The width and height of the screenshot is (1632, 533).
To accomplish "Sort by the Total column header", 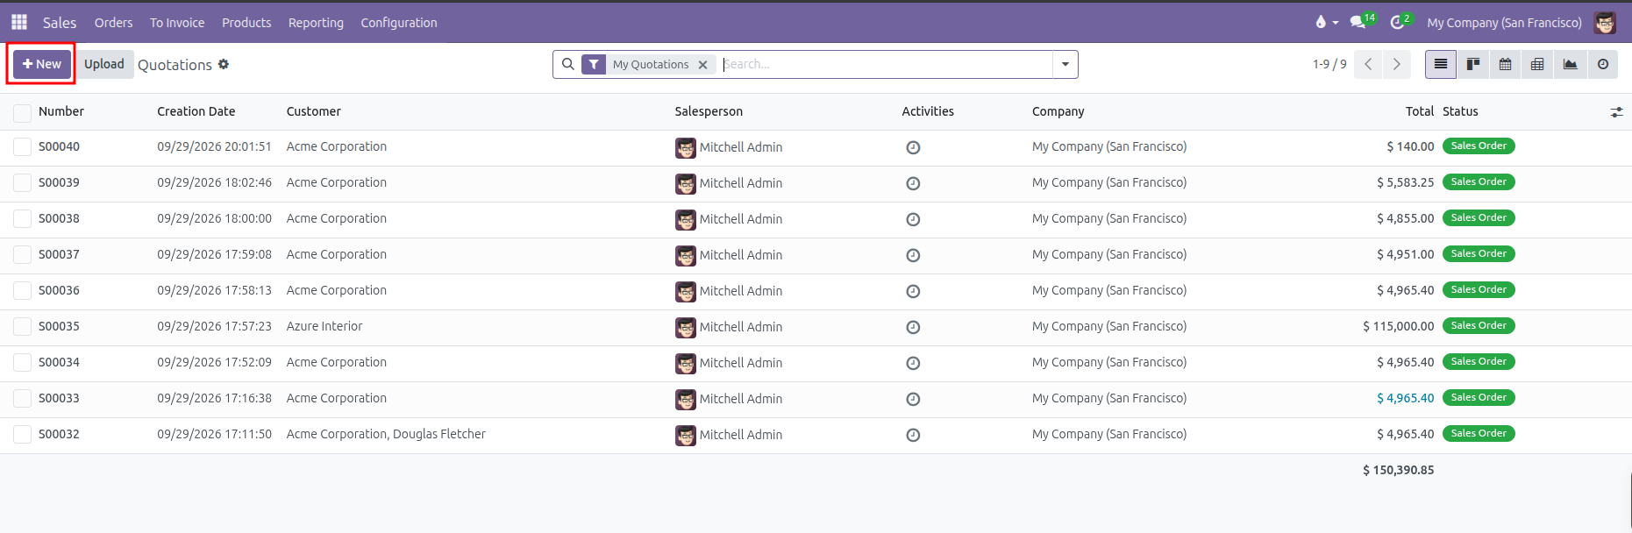I will click(1420, 111).
